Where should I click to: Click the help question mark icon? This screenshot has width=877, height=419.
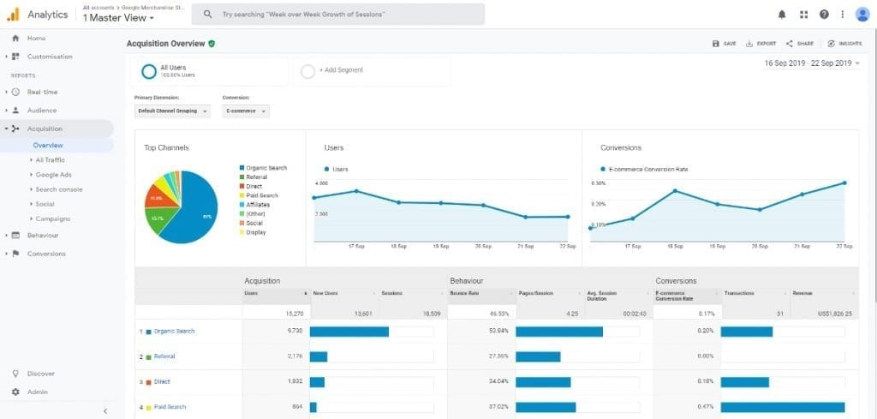[824, 15]
